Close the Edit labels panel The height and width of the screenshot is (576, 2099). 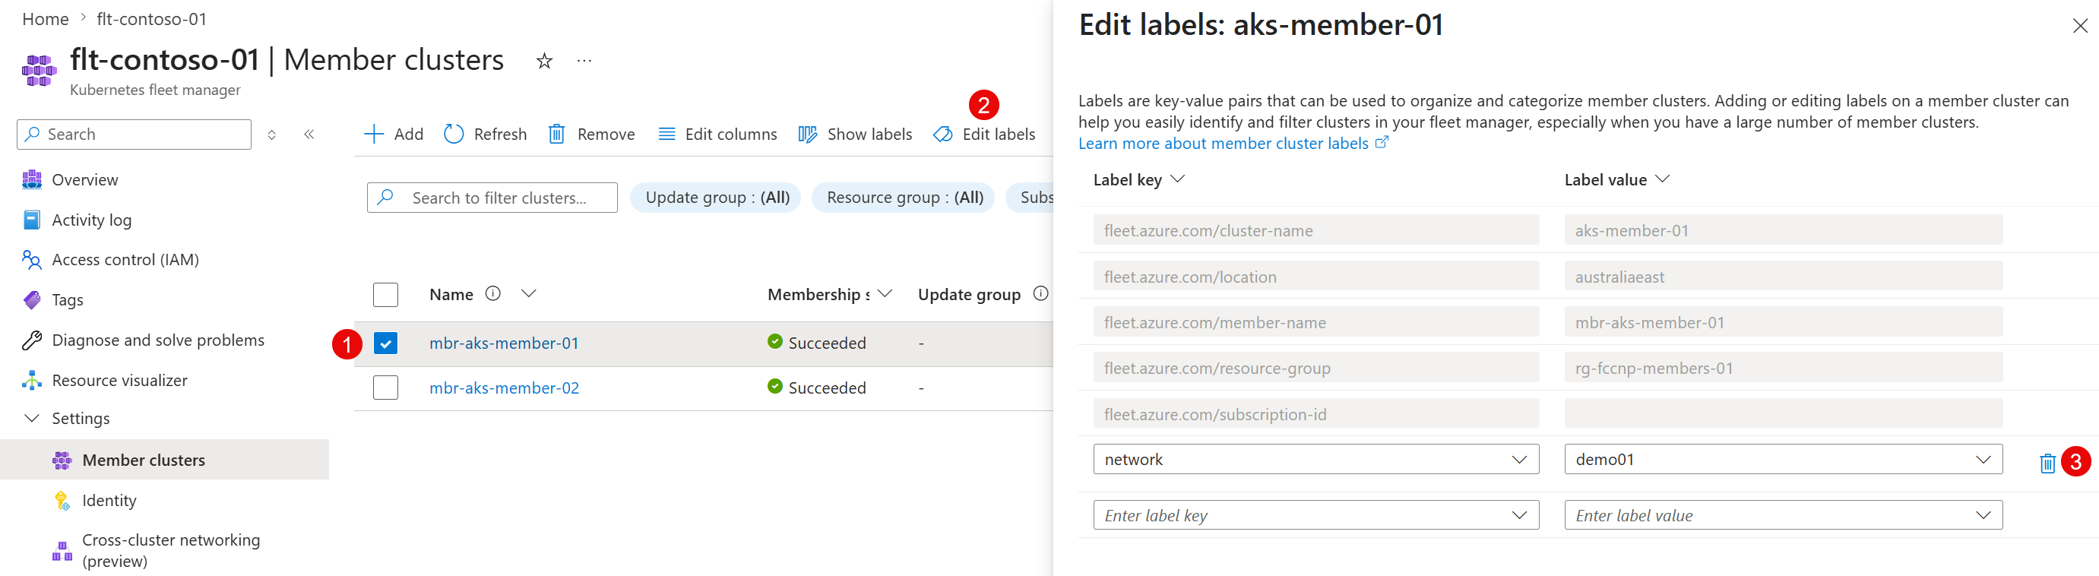tap(2079, 26)
